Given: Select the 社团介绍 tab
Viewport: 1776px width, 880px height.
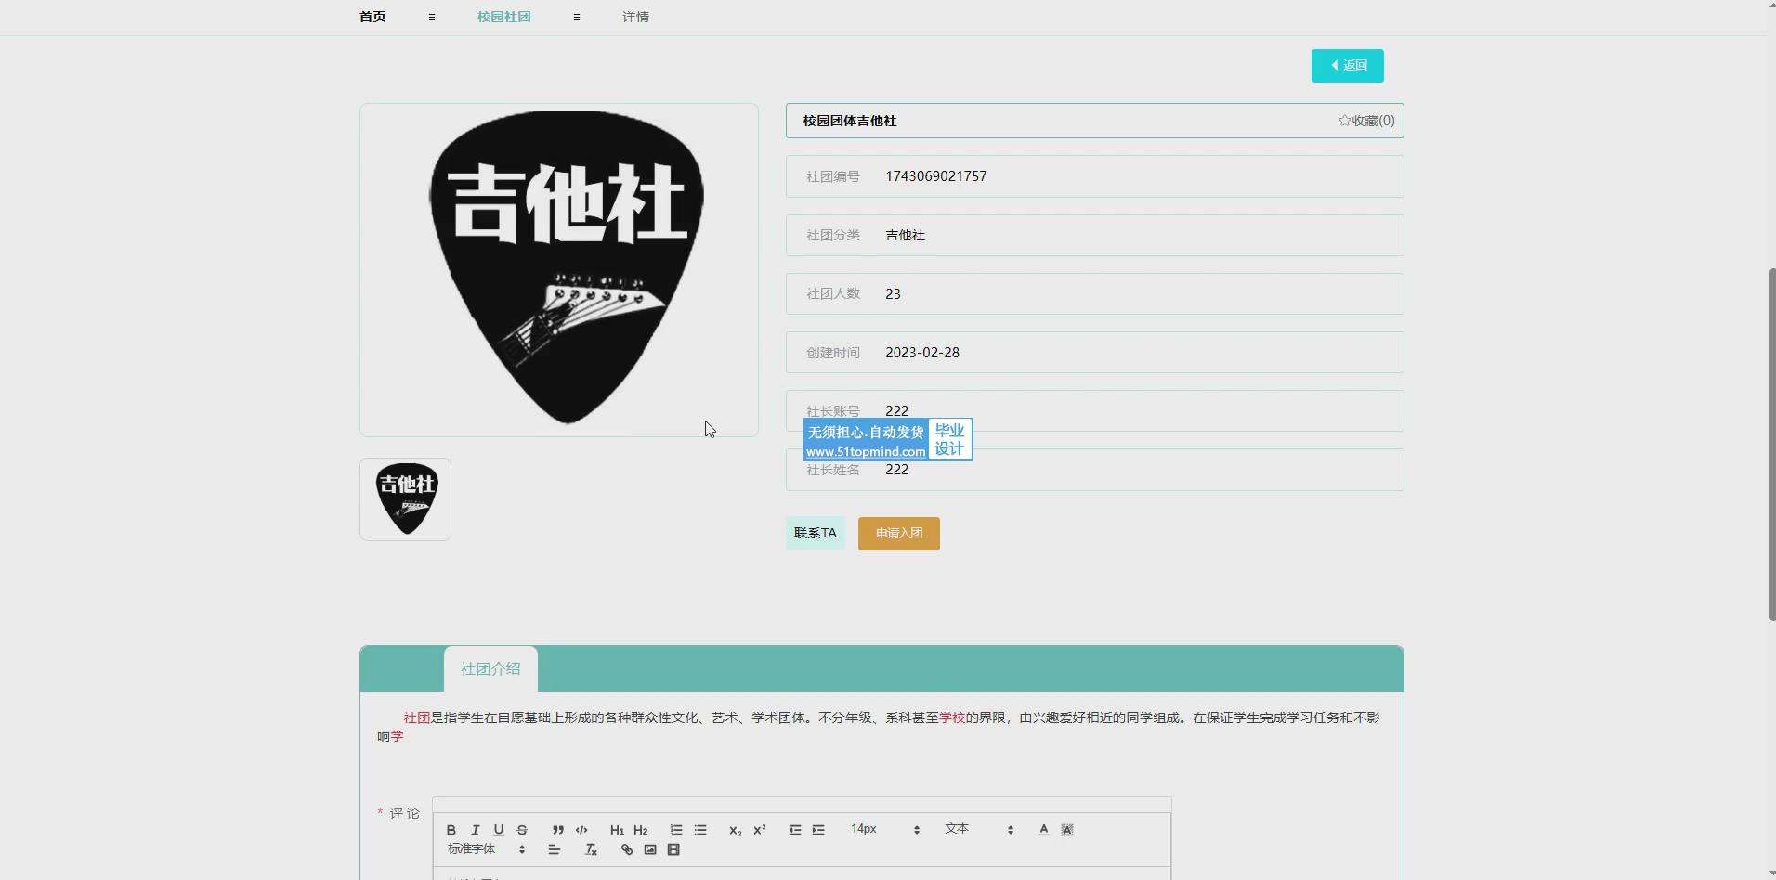Looking at the screenshot, I should 490,669.
